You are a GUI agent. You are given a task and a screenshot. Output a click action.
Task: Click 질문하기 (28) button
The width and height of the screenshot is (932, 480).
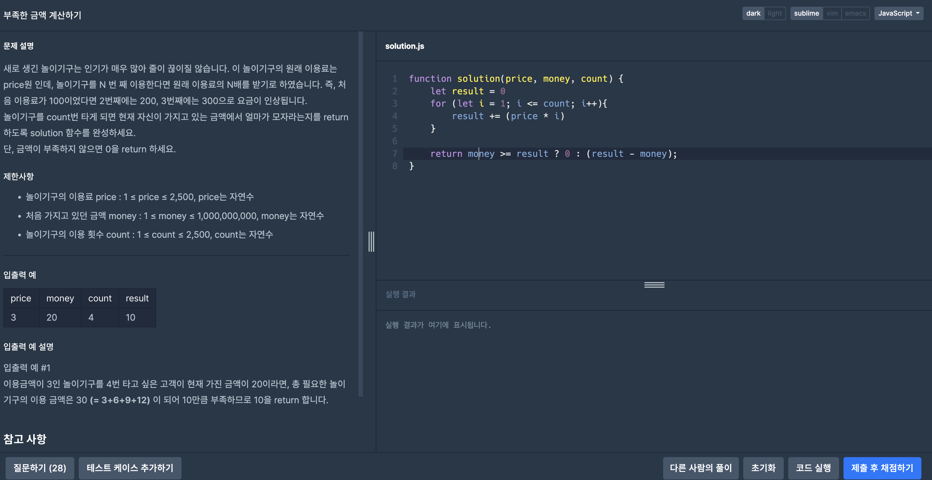pyautogui.click(x=40, y=468)
